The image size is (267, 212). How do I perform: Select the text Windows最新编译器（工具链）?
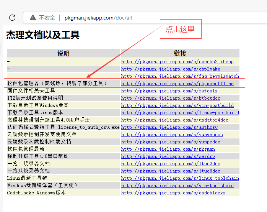click(42, 186)
